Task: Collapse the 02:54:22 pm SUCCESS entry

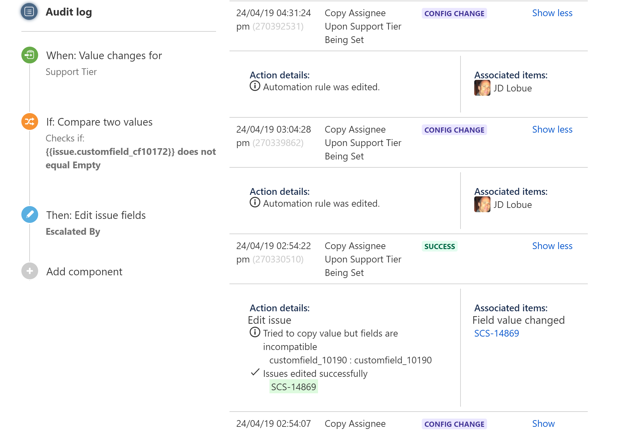Action: pyautogui.click(x=552, y=246)
